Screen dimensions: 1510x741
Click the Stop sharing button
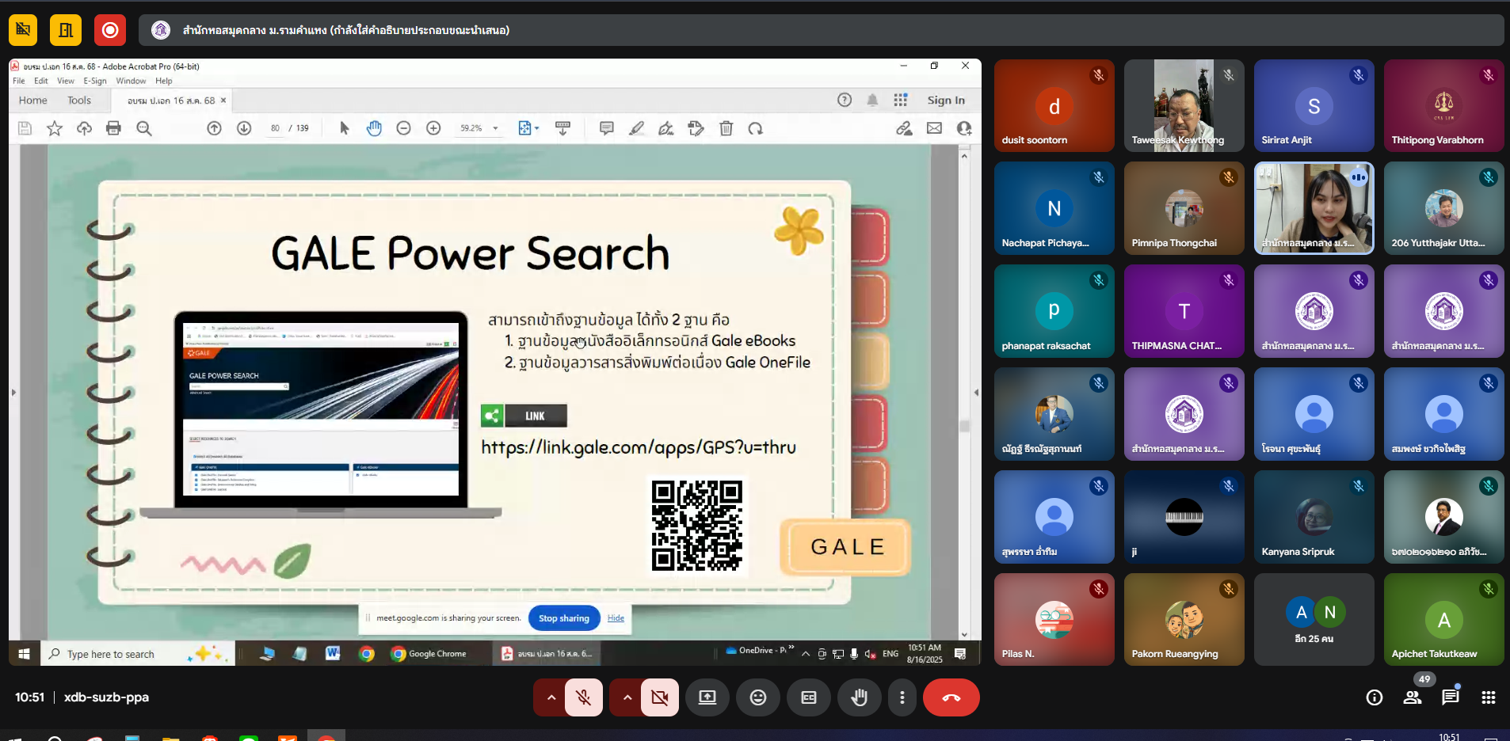tap(563, 618)
